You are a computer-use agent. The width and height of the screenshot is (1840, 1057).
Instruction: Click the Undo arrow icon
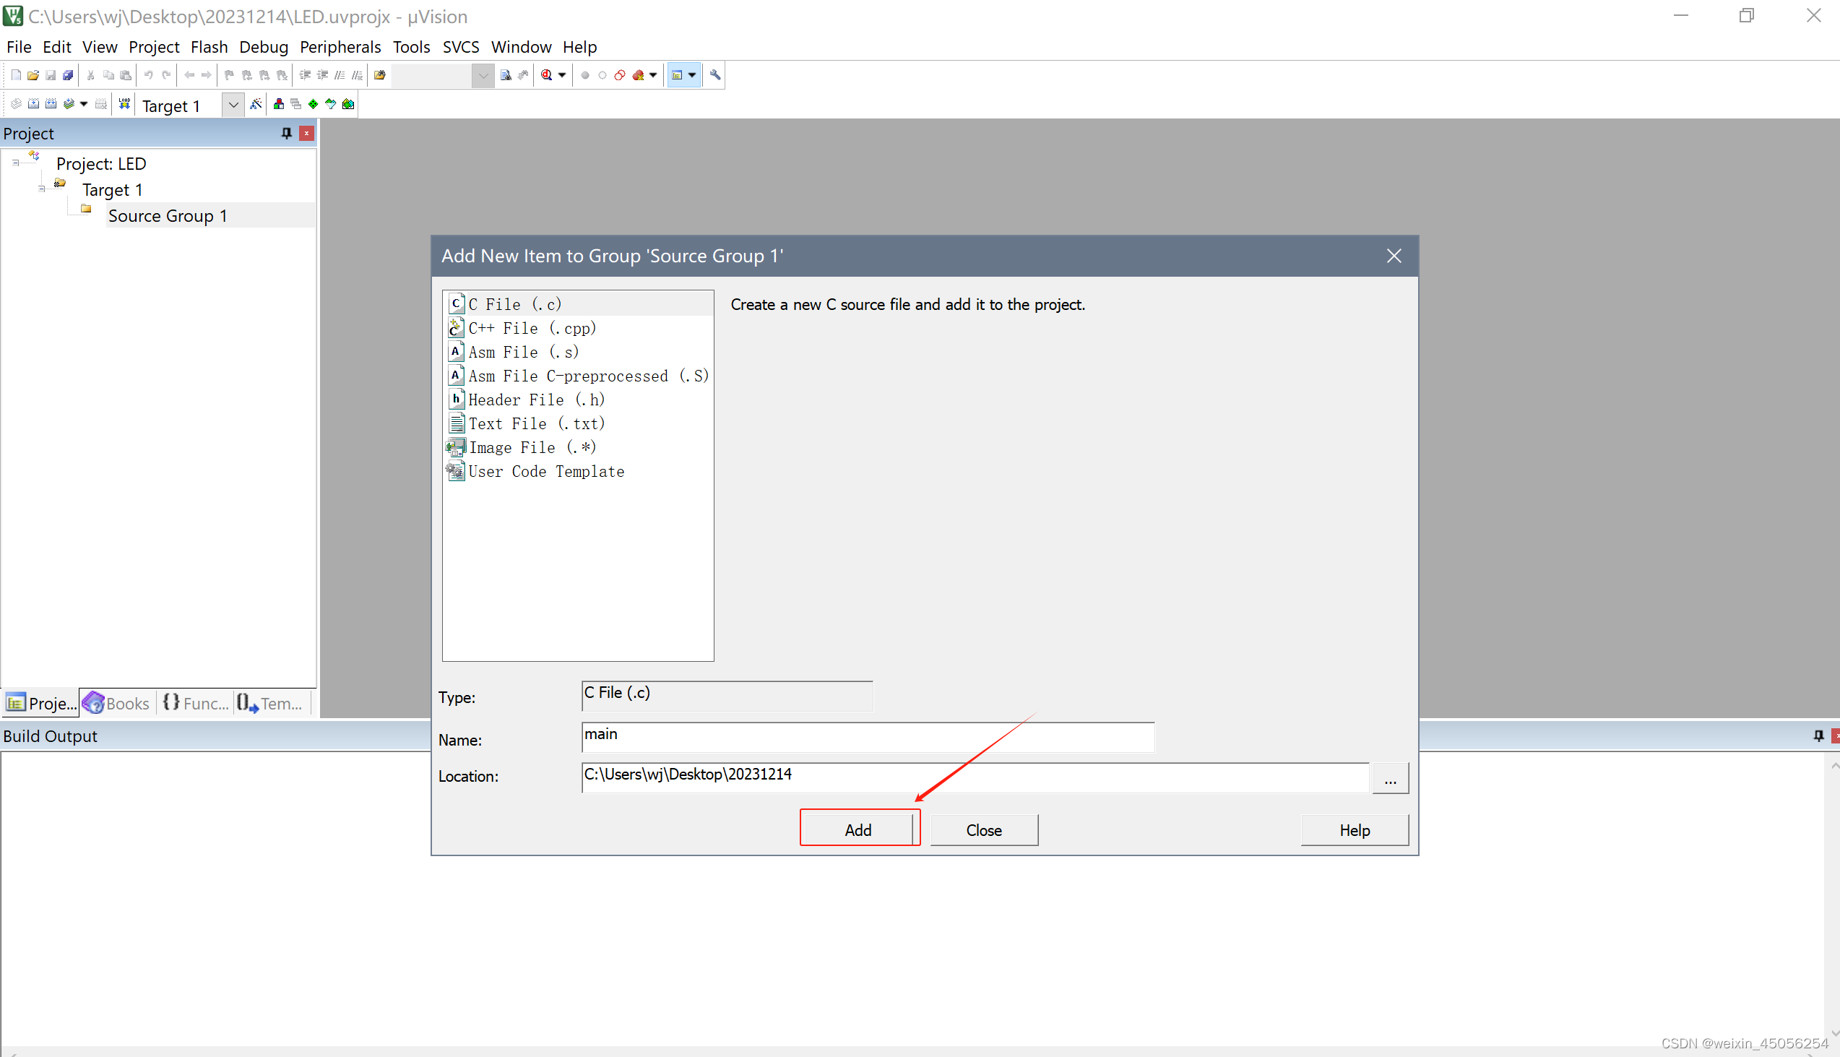(x=149, y=74)
